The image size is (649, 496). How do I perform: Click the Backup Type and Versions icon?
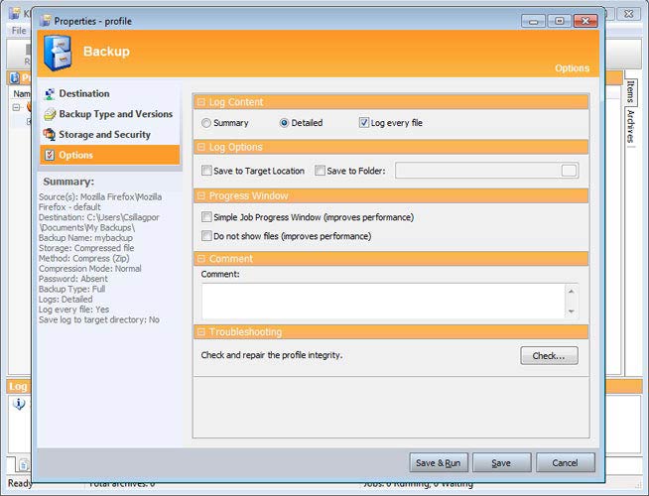(50, 114)
